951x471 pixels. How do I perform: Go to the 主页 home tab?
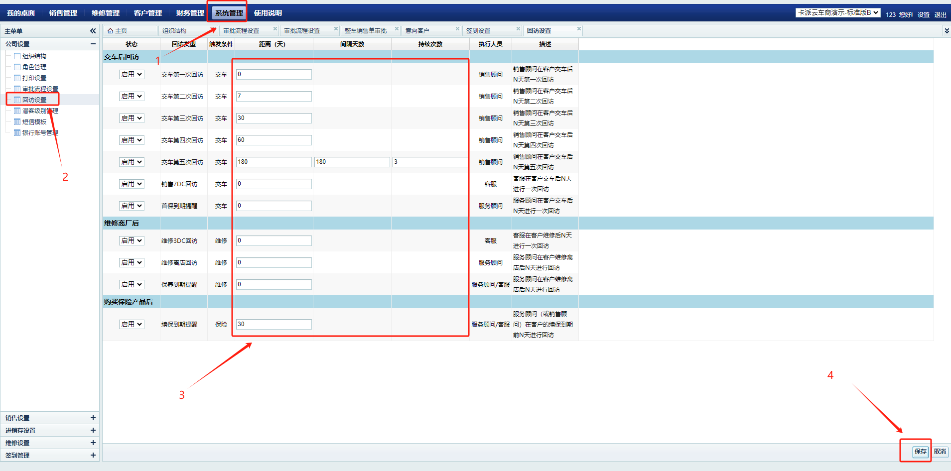click(x=118, y=31)
